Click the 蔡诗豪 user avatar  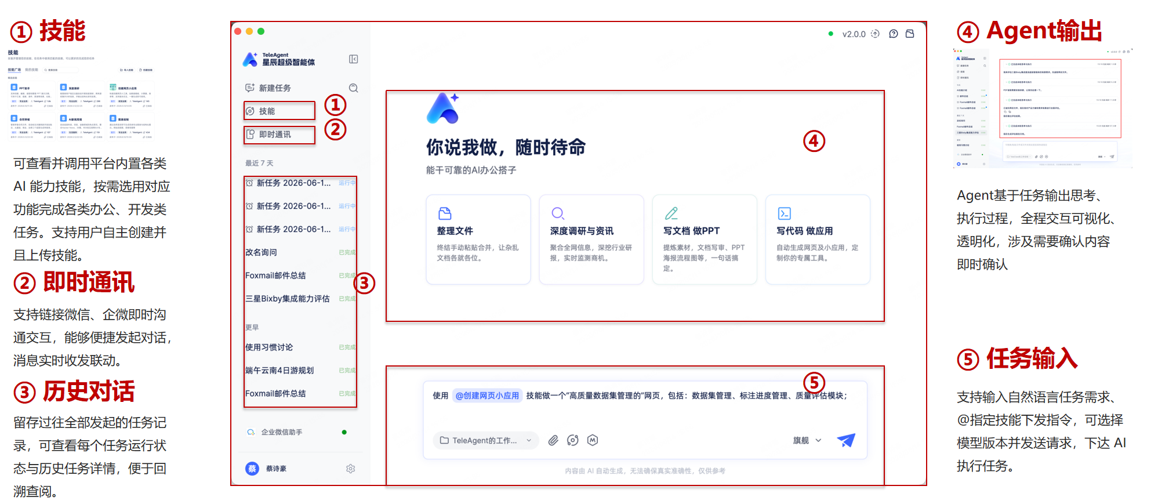click(252, 469)
